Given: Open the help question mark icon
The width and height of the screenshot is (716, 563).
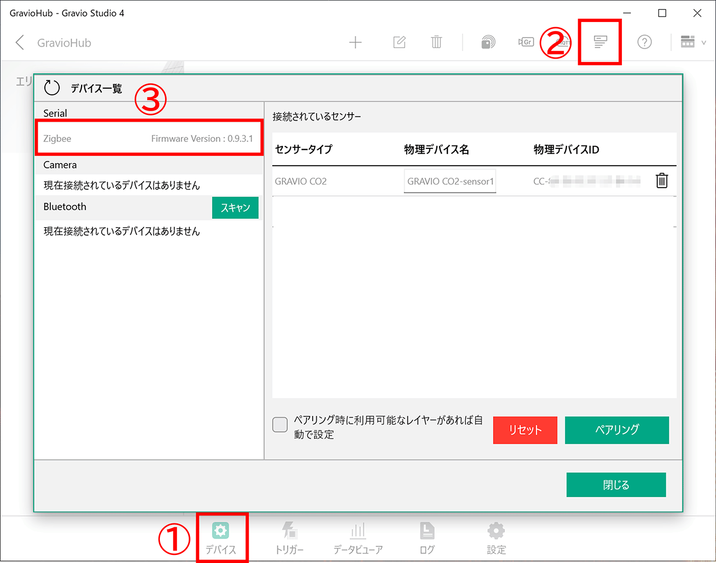Looking at the screenshot, I should [x=644, y=42].
